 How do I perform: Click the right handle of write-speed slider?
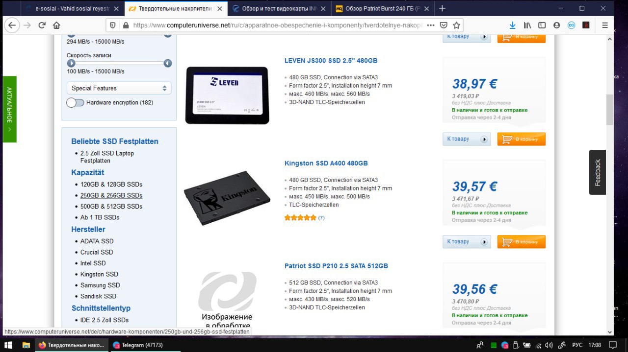pyautogui.click(x=168, y=63)
